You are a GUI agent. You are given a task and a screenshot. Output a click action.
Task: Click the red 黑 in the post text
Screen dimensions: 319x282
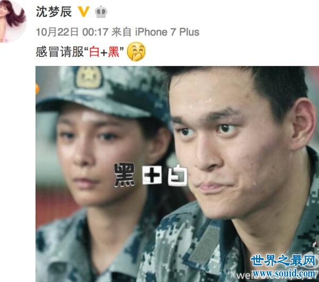pyautogui.click(x=114, y=52)
